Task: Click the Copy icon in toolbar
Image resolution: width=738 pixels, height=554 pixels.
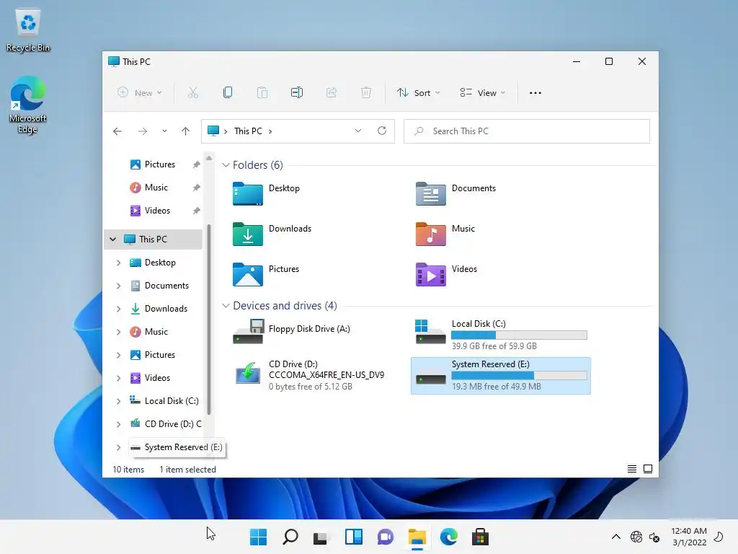Action: 228,93
